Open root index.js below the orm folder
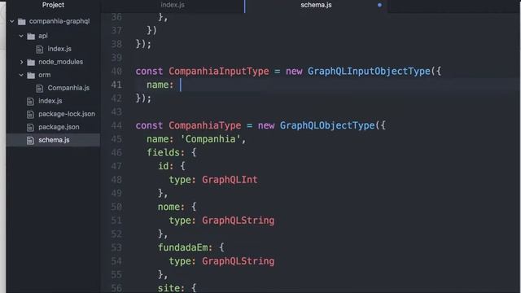 click(x=50, y=101)
